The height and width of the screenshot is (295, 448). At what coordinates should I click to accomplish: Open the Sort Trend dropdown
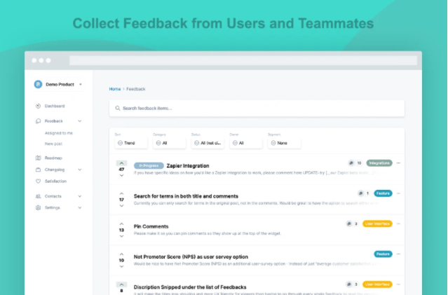tap(130, 143)
